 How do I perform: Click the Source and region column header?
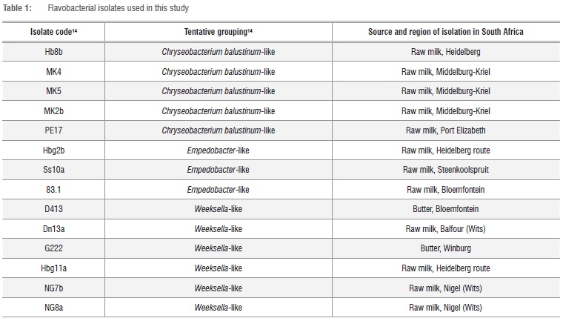[x=445, y=33]
